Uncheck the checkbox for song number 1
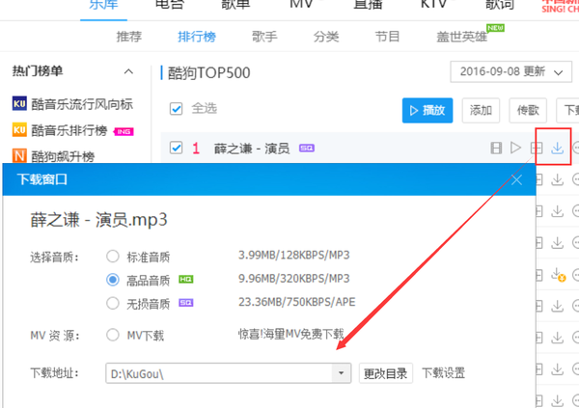 [177, 149]
